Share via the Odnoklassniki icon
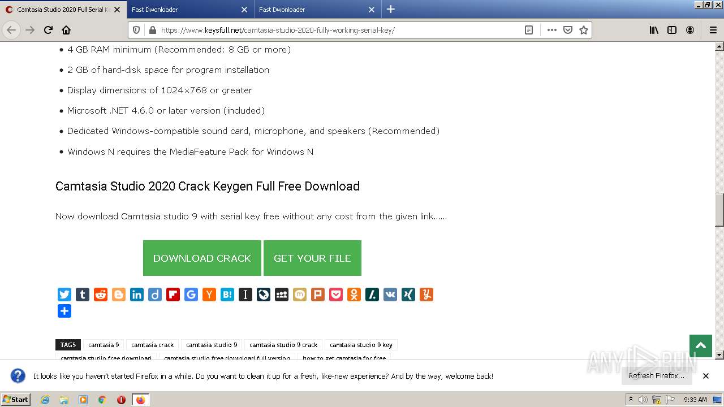 [x=354, y=295]
